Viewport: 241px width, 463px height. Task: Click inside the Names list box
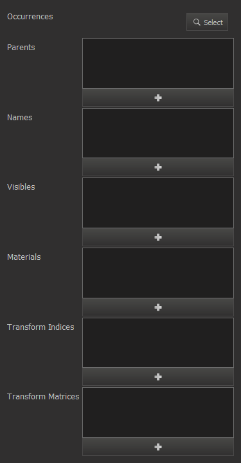(158, 133)
